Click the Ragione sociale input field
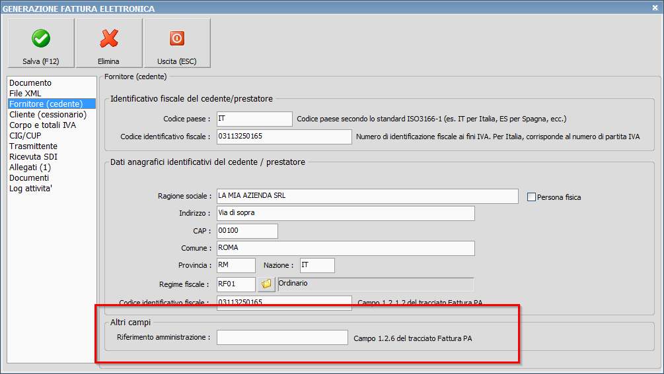The height and width of the screenshot is (374, 664). click(367, 196)
